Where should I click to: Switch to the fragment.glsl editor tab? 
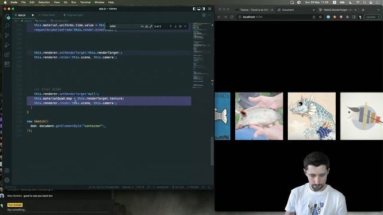point(73,15)
